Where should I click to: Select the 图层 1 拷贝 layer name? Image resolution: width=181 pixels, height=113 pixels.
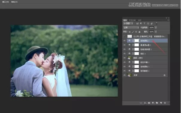[138, 58]
